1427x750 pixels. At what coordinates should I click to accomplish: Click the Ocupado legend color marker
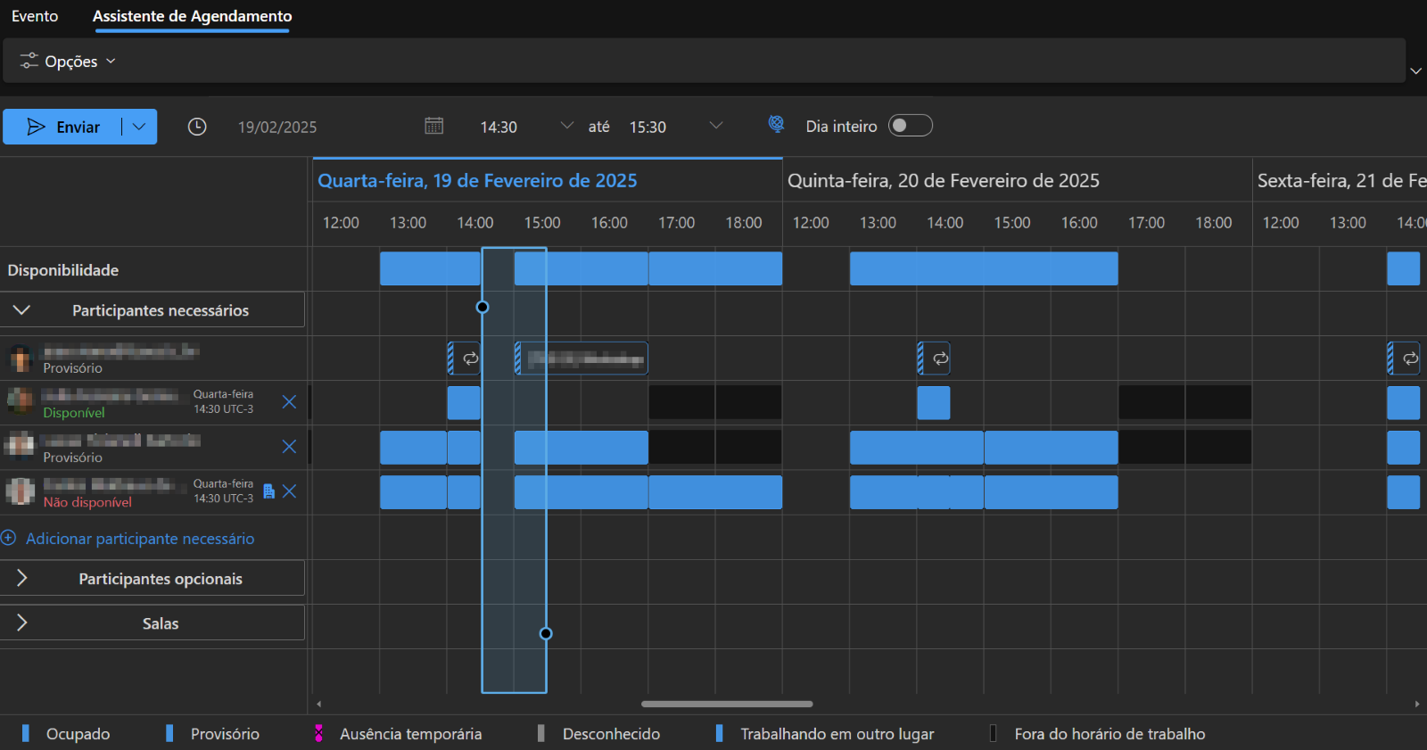(26, 733)
